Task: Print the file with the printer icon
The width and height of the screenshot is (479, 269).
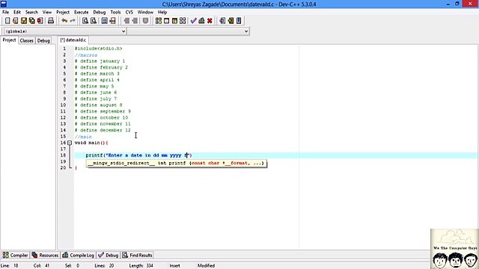Action: tap(51, 21)
